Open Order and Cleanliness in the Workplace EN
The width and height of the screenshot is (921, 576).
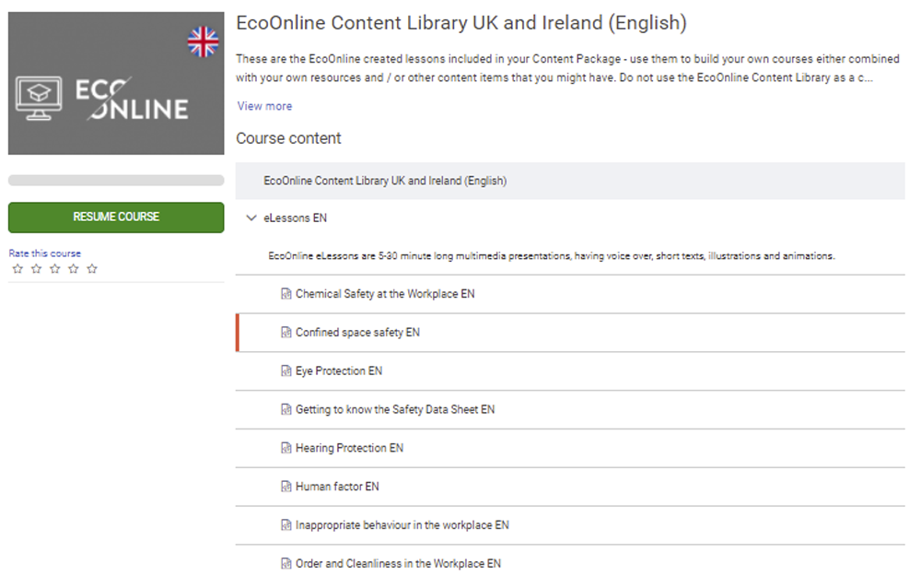tap(398, 564)
